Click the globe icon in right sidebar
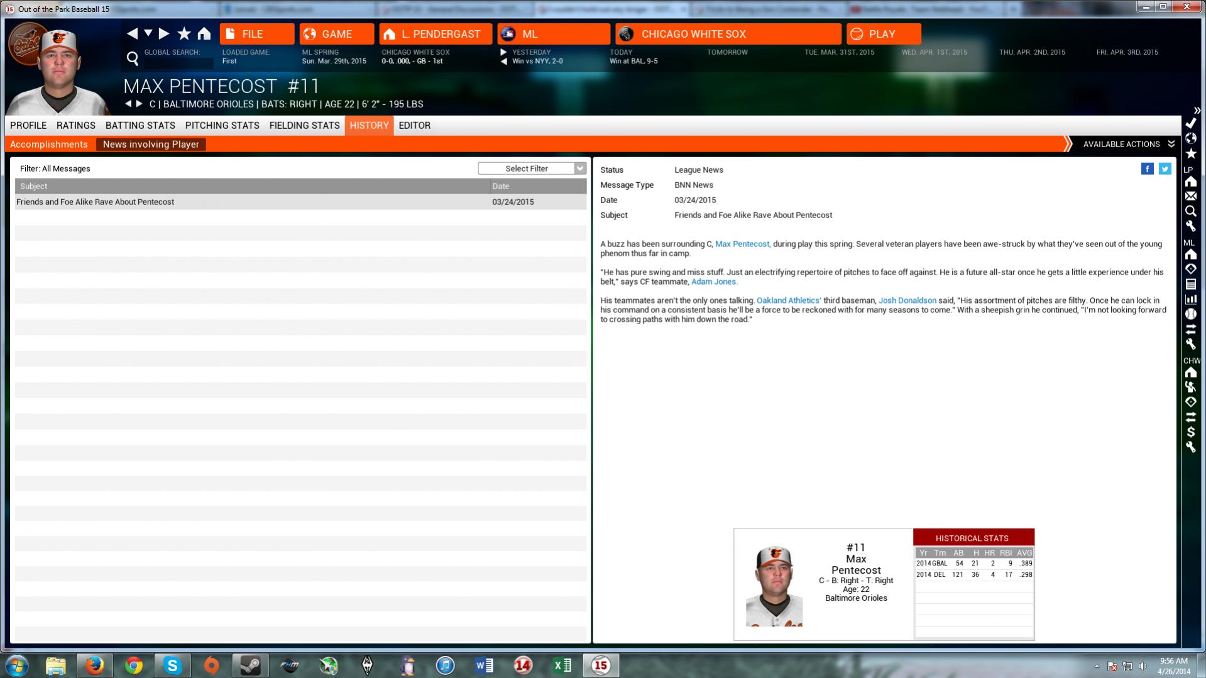This screenshot has height=678, width=1206. pyautogui.click(x=1191, y=138)
